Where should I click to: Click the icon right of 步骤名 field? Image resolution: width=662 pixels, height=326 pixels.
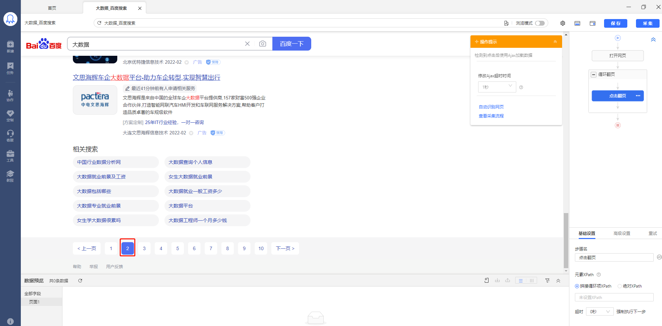(x=659, y=257)
